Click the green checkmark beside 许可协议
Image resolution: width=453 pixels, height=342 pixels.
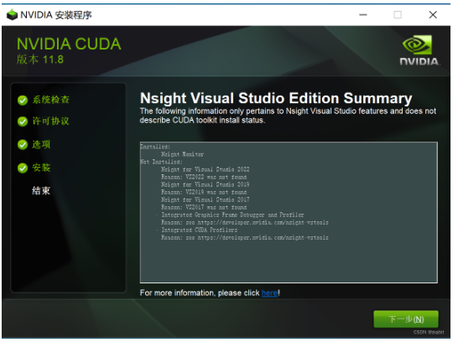(x=23, y=122)
